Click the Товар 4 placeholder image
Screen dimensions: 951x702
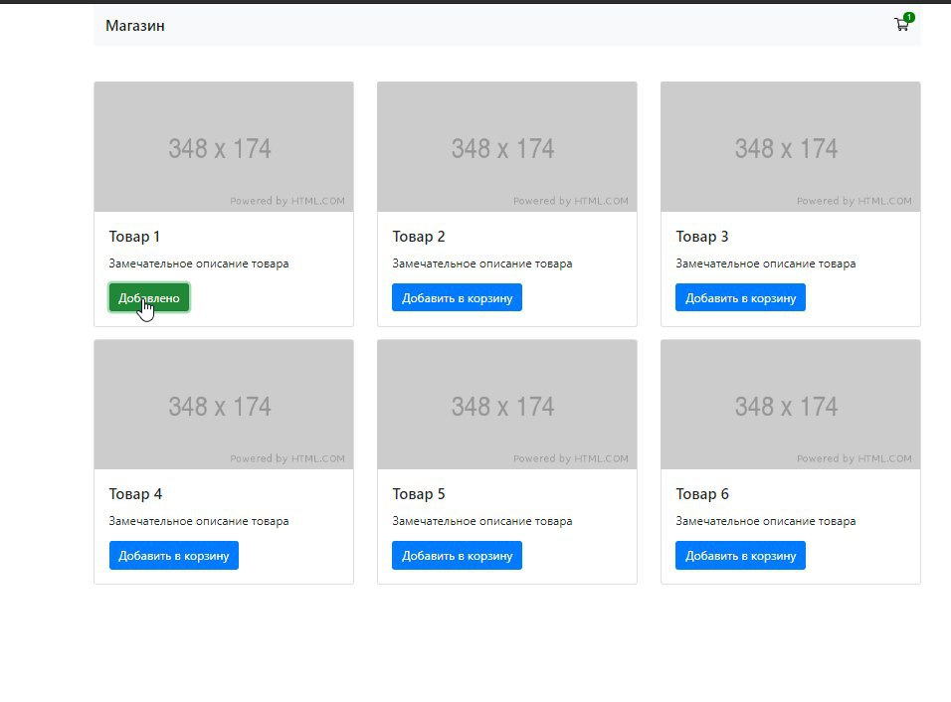tap(224, 405)
